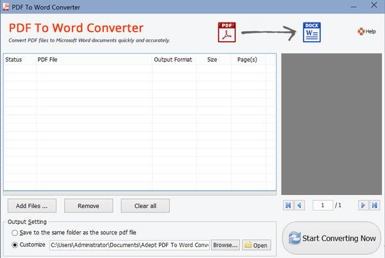Browse for an output folder
Screen dimensions: 385x258
tap(225, 245)
